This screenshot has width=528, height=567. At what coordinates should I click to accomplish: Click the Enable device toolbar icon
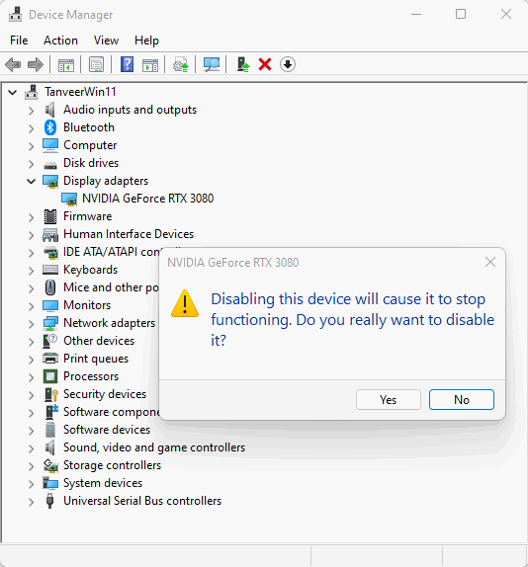pos(243,65)
